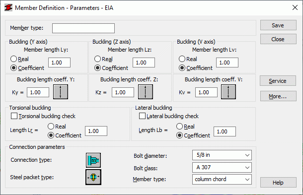
Task: Open the Bolt class dropdown
Action: click(222, 167)
